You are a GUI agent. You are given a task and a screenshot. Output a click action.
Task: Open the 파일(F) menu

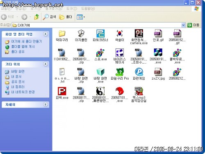click(6, 9)
